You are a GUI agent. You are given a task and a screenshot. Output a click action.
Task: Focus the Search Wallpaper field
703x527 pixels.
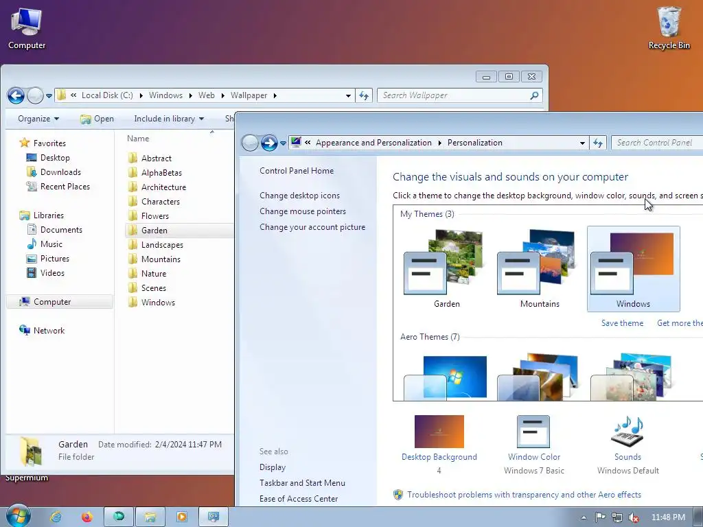pos(460,95)
